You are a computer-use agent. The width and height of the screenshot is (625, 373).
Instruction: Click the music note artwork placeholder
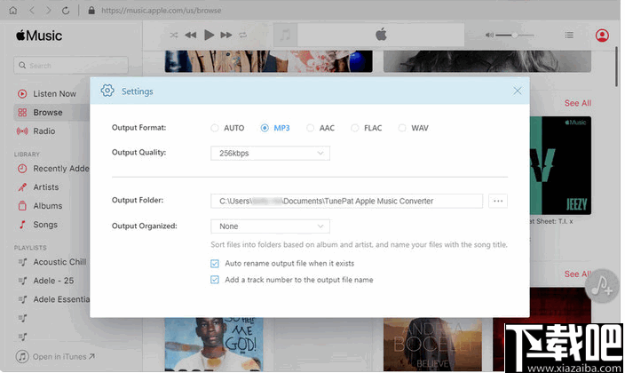(285, 36)
